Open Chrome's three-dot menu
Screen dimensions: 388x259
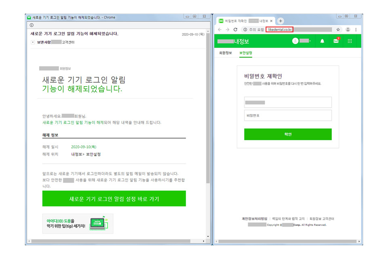[356, 30]
